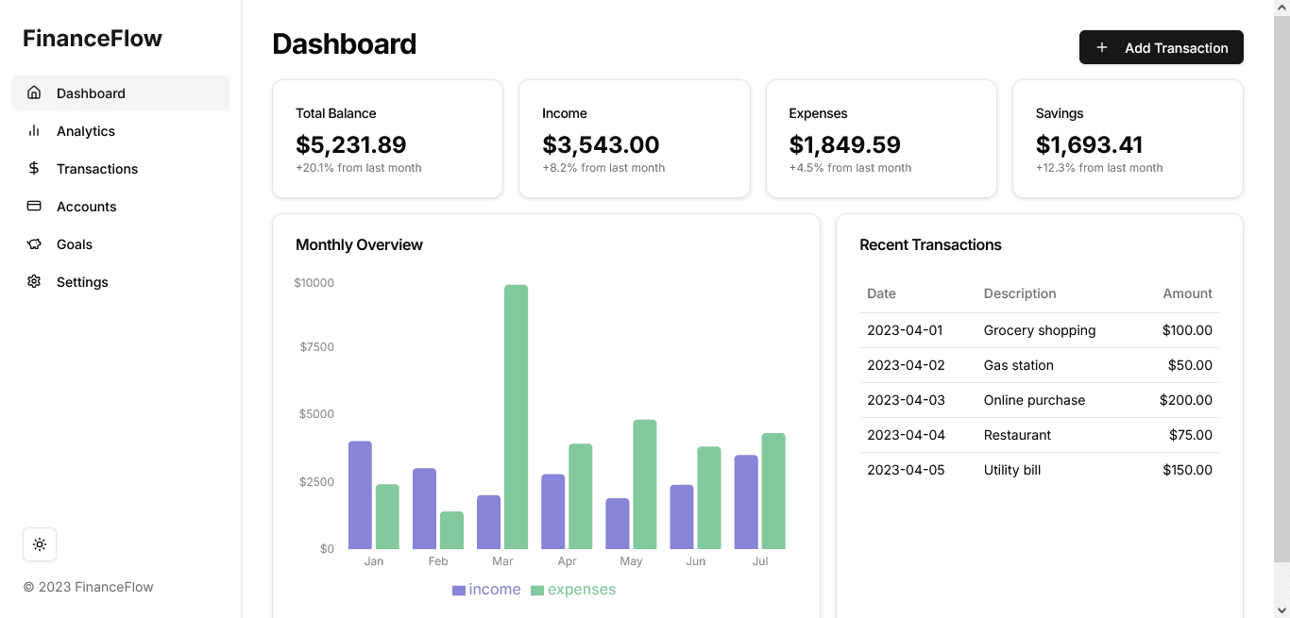
Task: Click the Goals piggy bank icon
Action: click(x=34, y=243)
